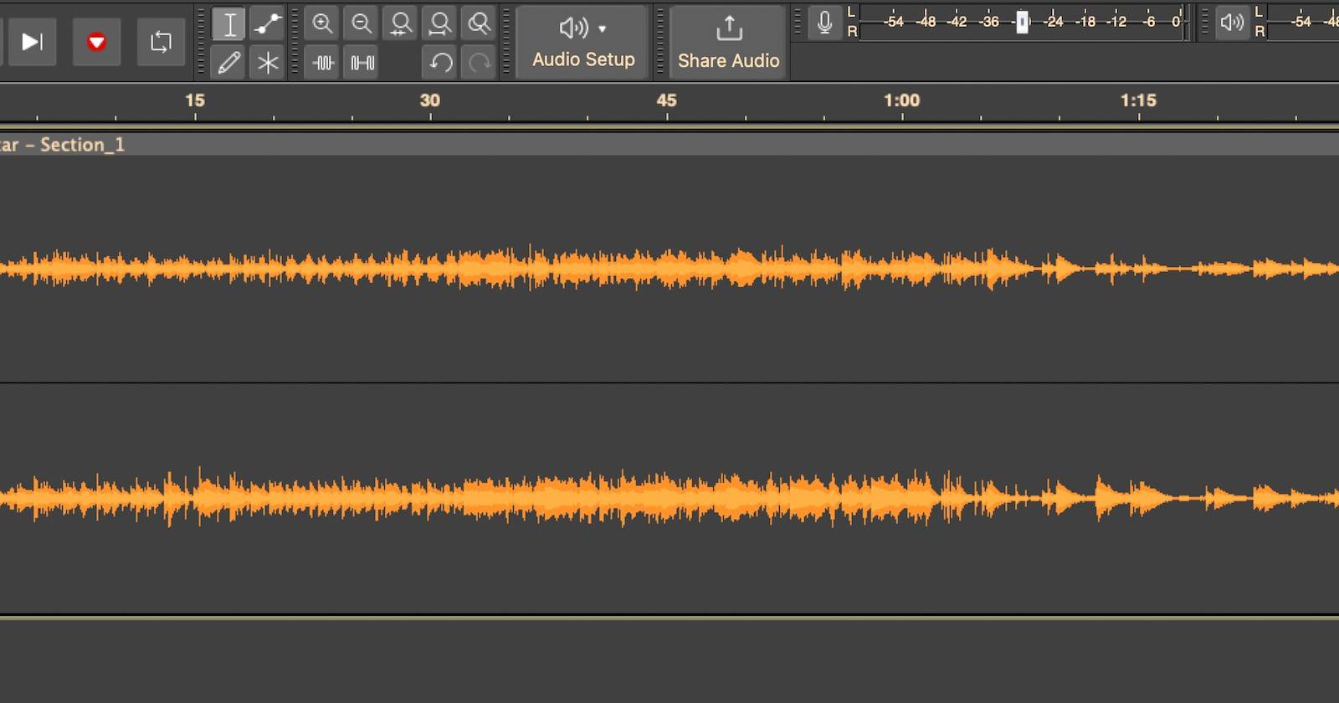Image resolution: width=1339 pixels, height=703 pixels.
Task: Click the Share Audio button
Action: click(x=728, y=42)
